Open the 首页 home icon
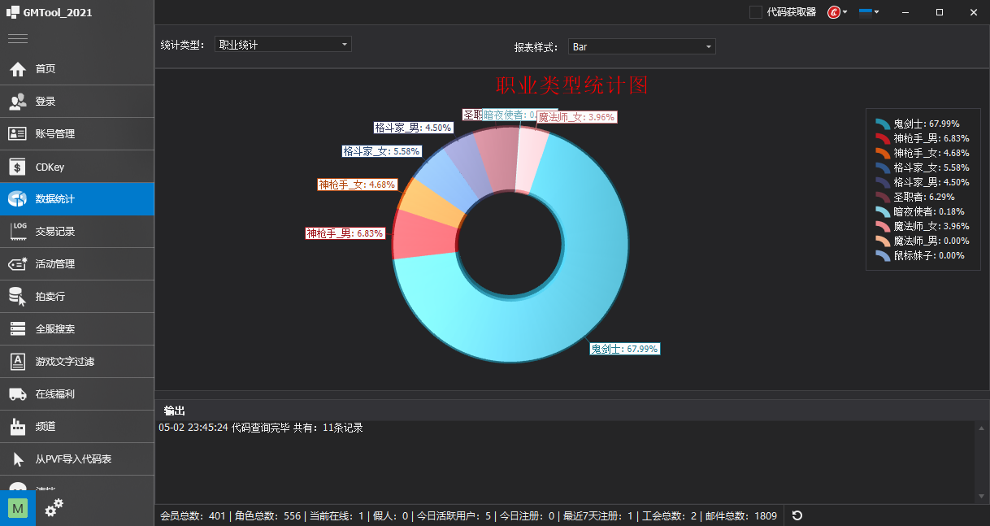990x526 pixels. click(x=18, y=69)
